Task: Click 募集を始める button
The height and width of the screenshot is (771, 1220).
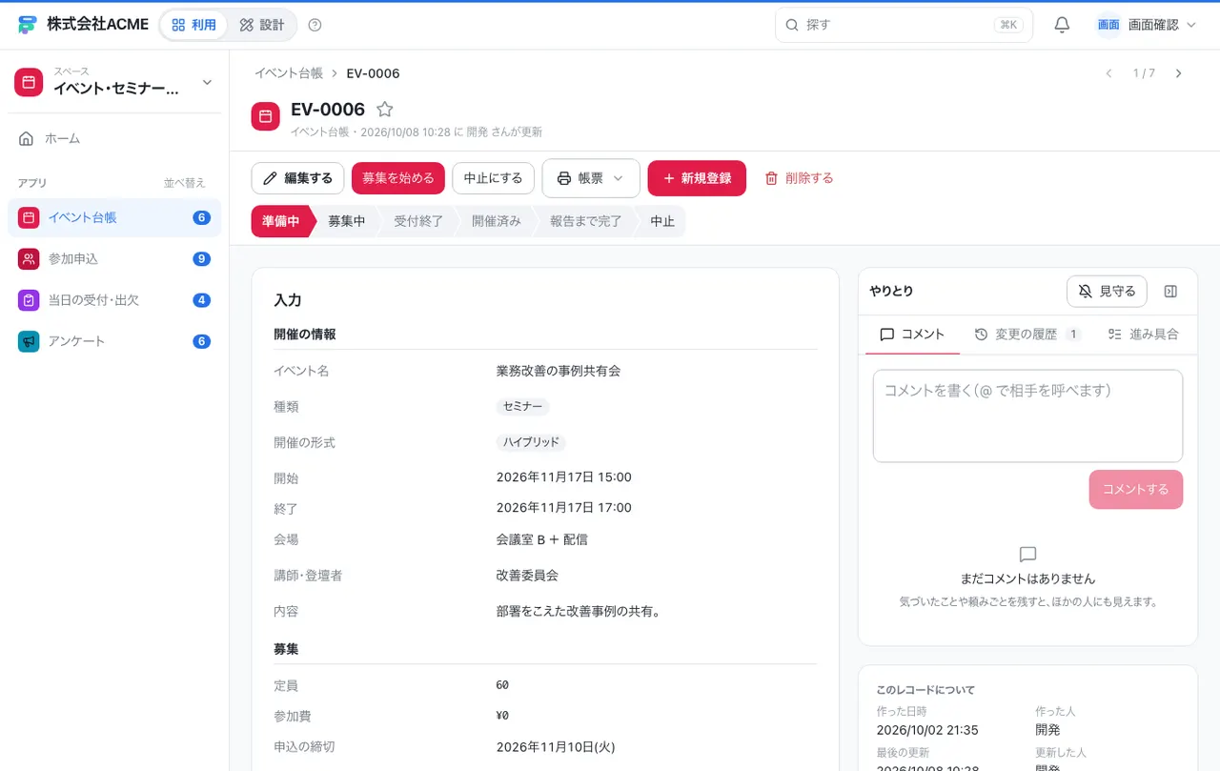Action: pos(398,178)
